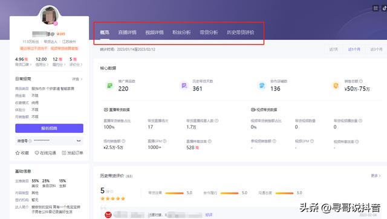Click the sales total ¥50万-75万

pyautogui.click(x=357, y=89)
